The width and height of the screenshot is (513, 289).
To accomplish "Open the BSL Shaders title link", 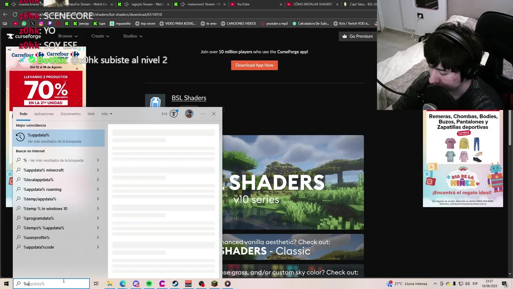I will tap(189, 98).
